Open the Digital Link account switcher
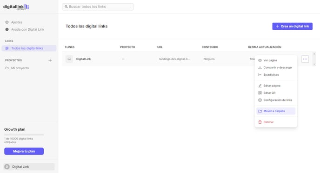The width and height of the screenshot is (320, 173). [x=29, y=166]
